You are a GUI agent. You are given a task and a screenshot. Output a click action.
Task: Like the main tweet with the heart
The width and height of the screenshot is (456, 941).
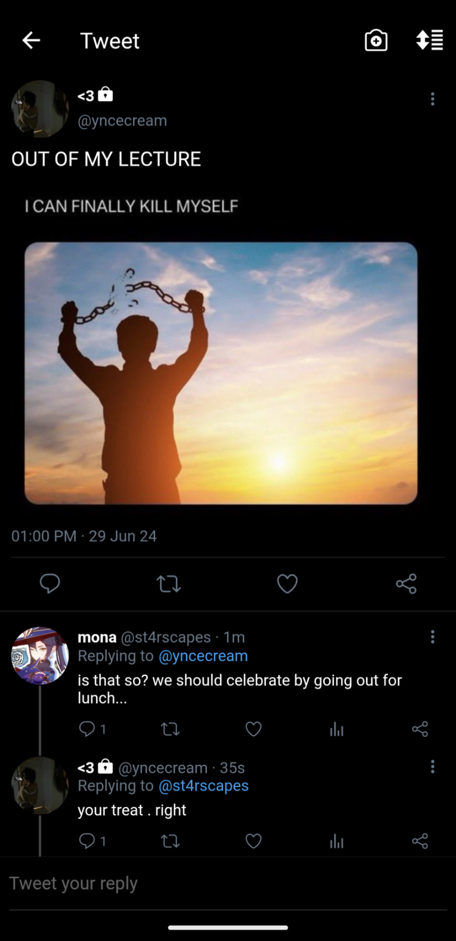(287, 584)
